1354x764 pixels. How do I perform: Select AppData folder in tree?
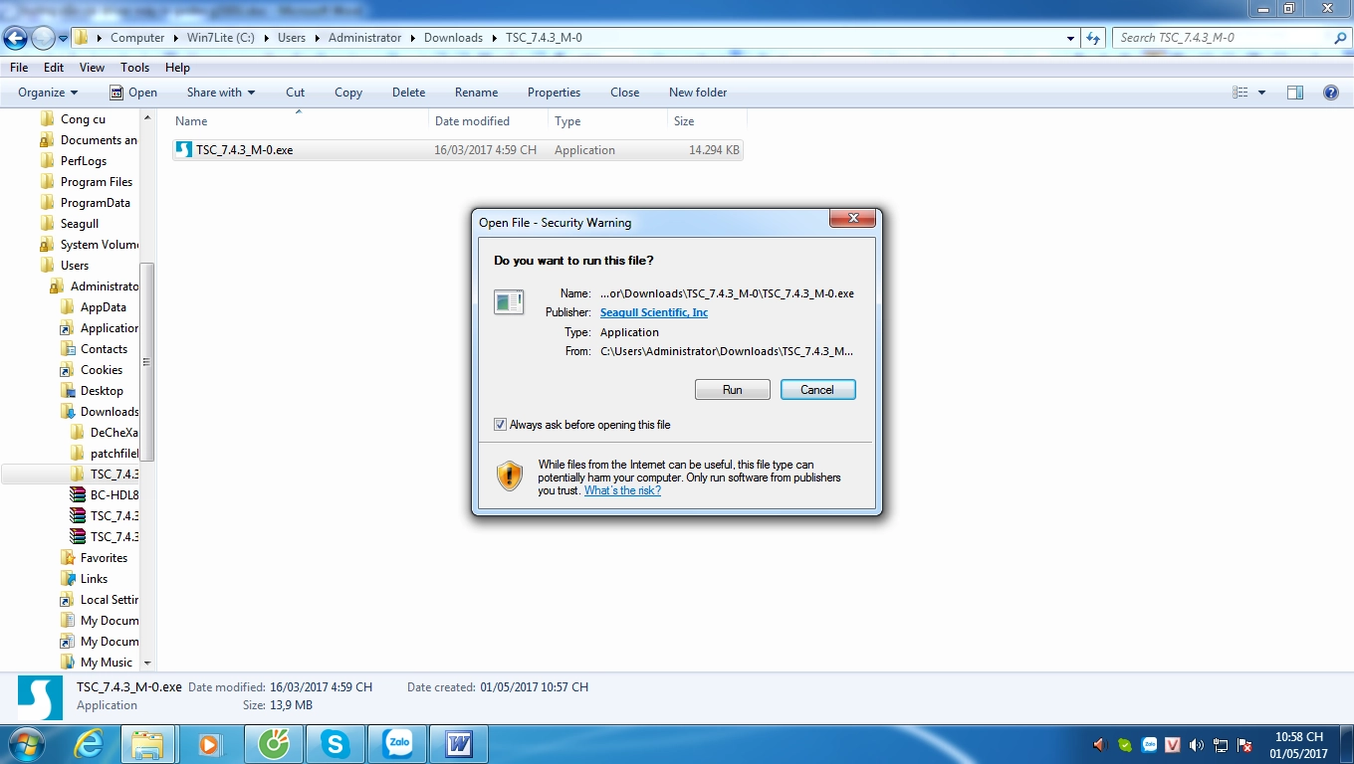point(103,307)
